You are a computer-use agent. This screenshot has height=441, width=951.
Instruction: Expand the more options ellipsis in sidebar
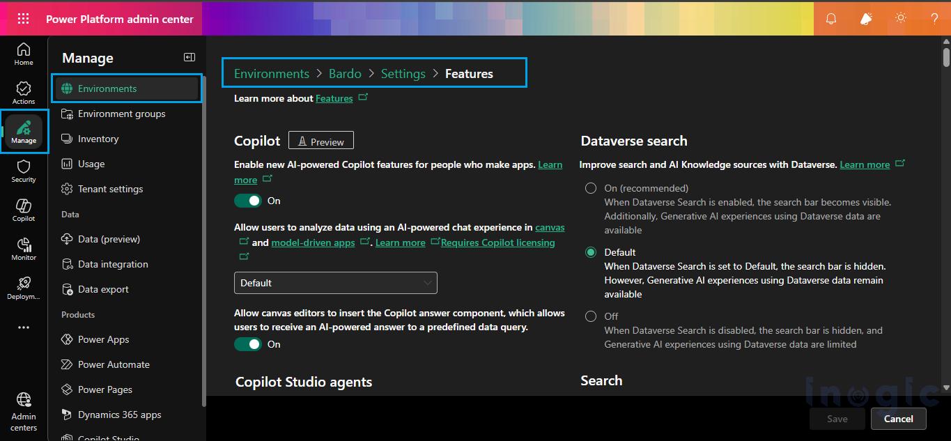coord(23,327)
